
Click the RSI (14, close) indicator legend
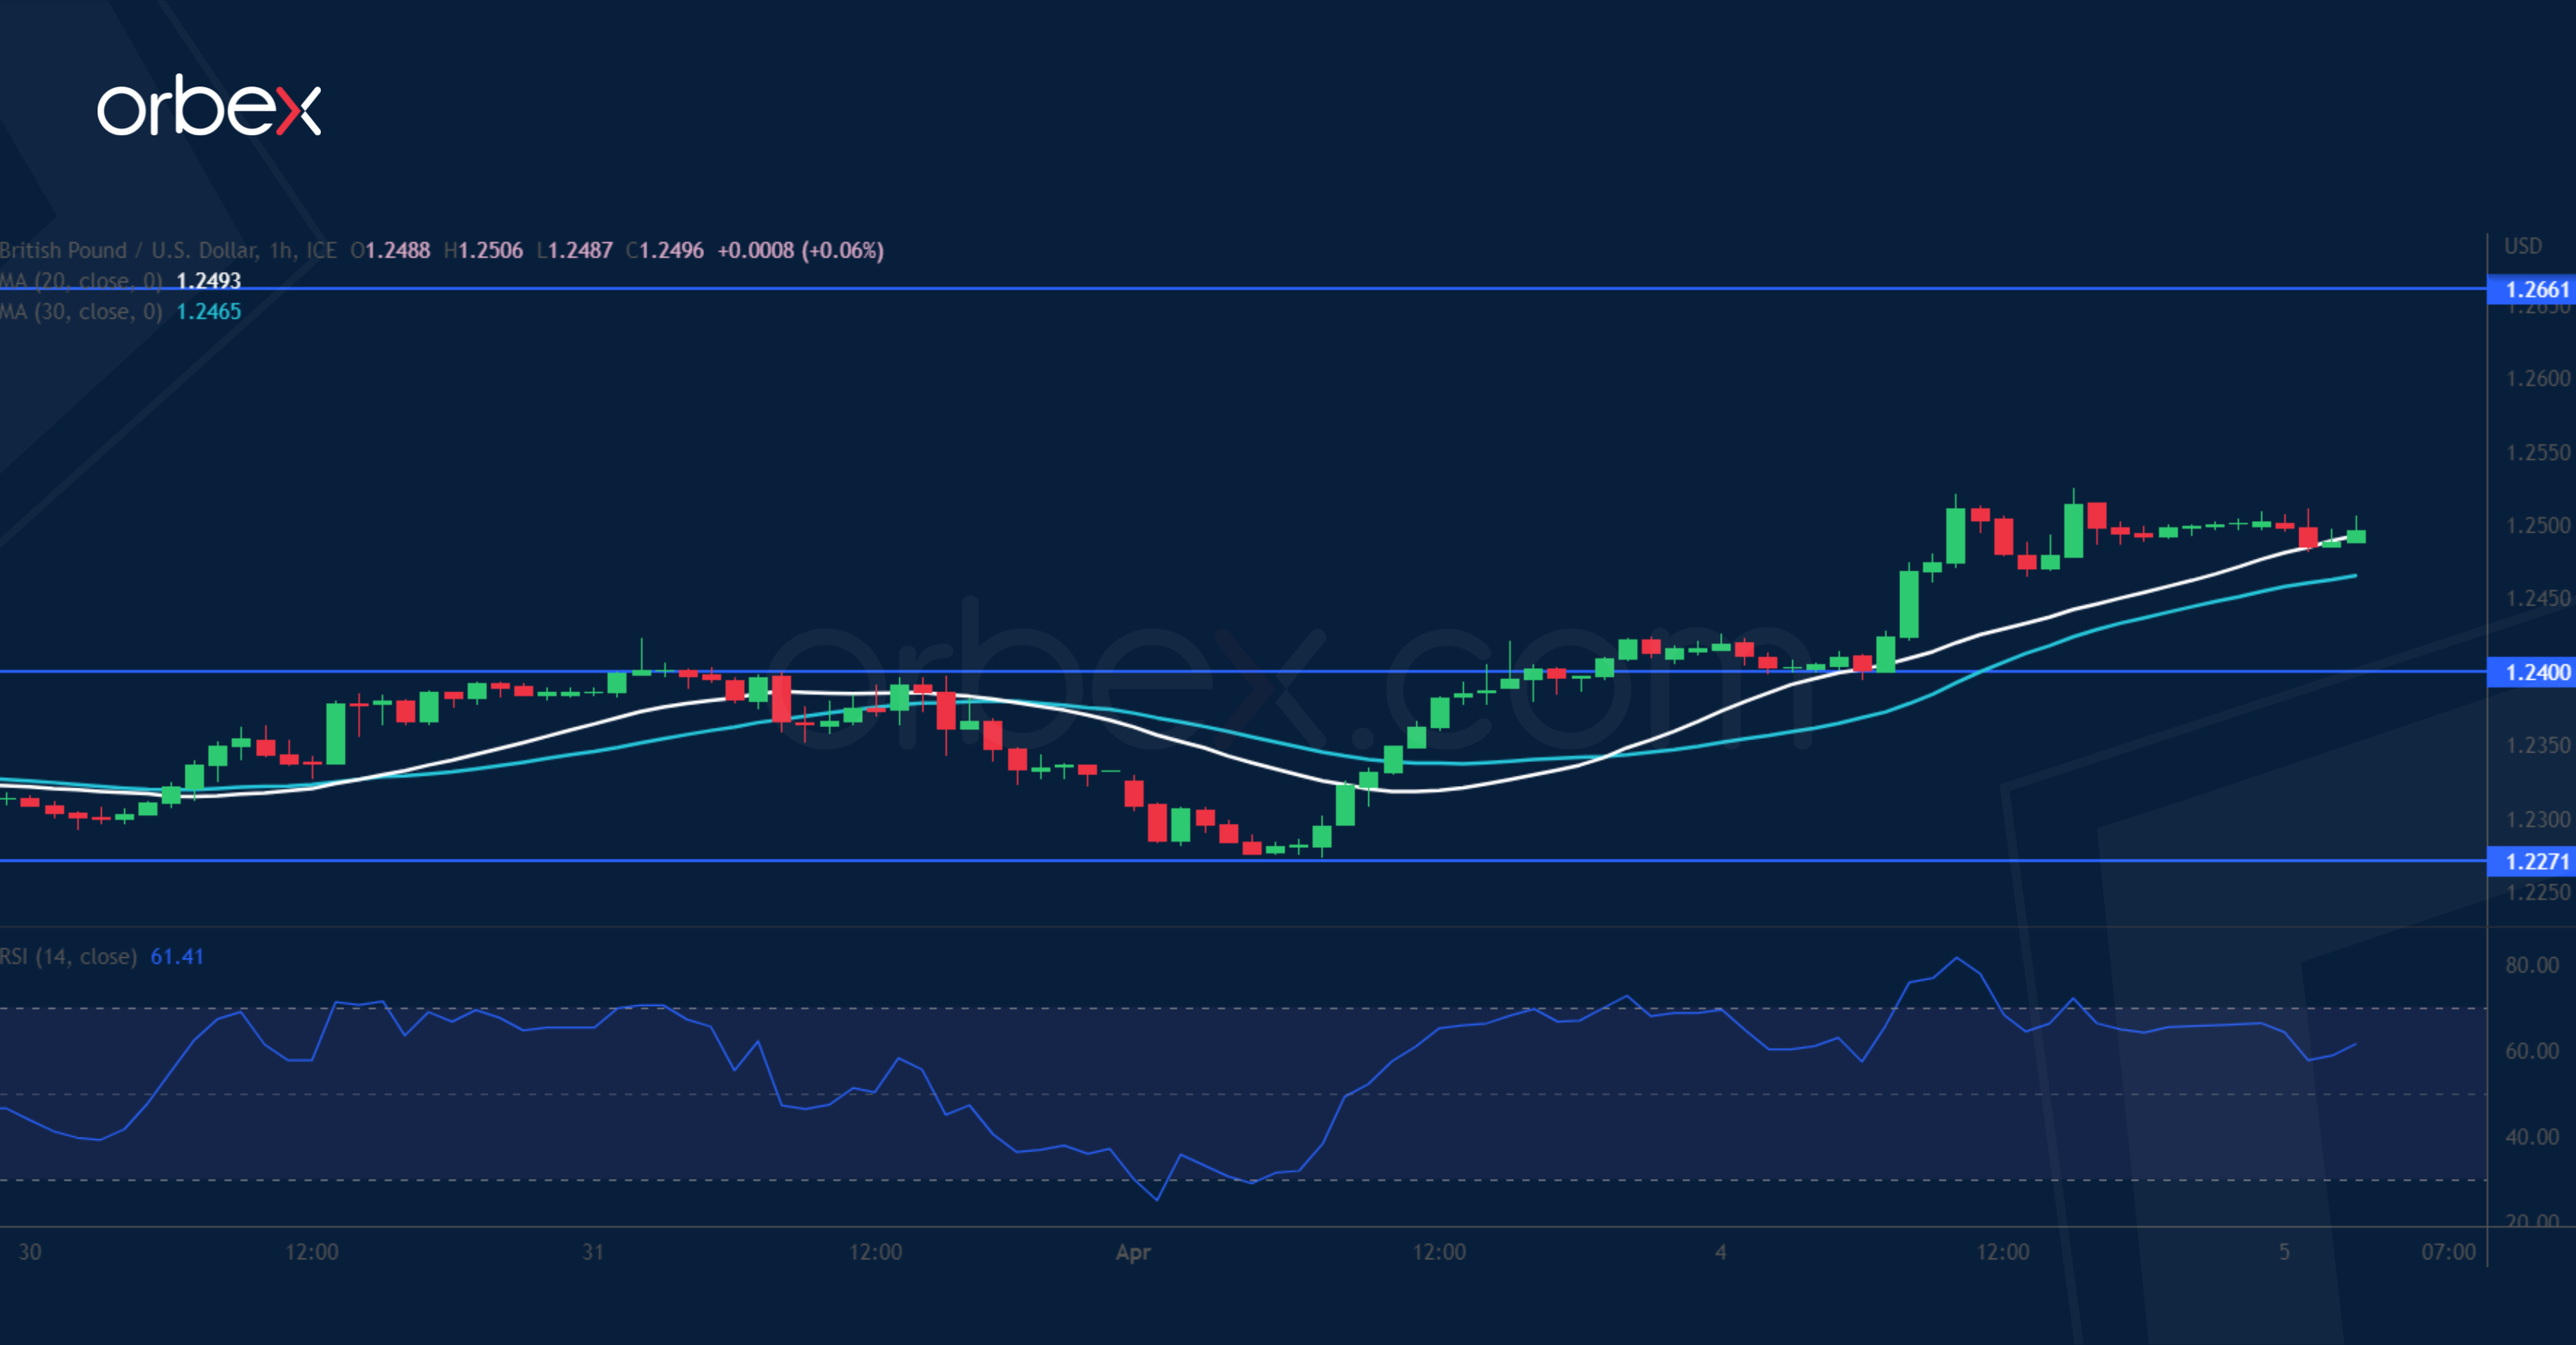pyautogui.click(x=70, y=956)
